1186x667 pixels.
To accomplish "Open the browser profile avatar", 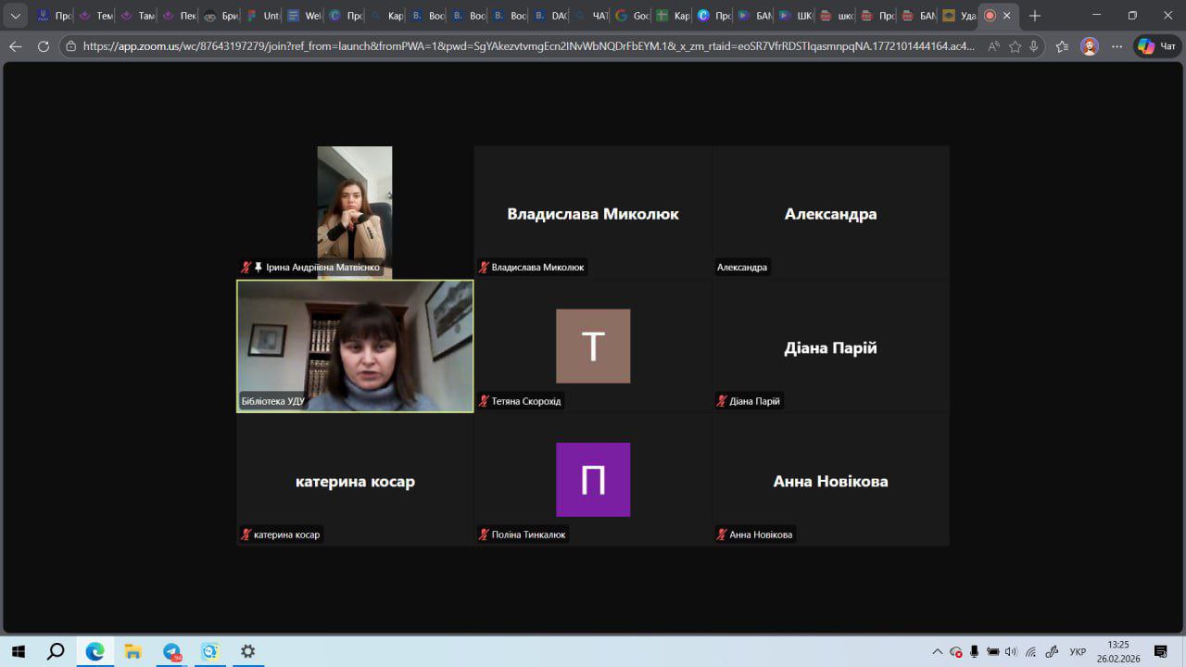I will [x=1090, y=46].
